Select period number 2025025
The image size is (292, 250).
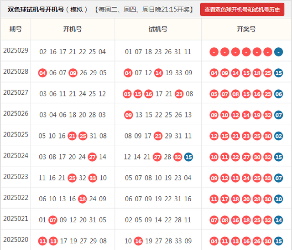[16, 135]
